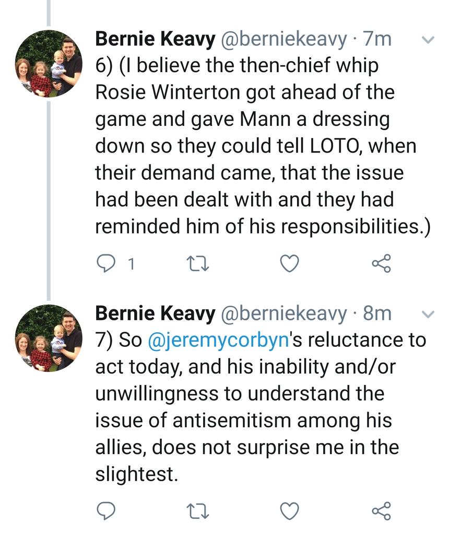Like the tweet about chief whip
The image size is (449, 535).
(289, 264)
